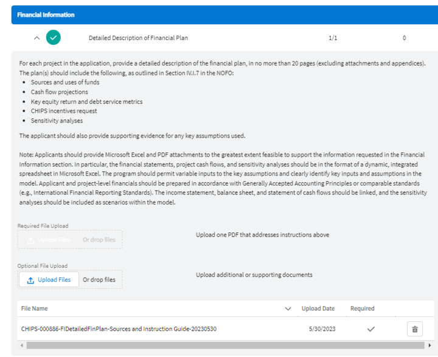Viewport: 438px width, 357px height.
Task: Click the Required column checkmark for the file
Action: click(371, 329)
